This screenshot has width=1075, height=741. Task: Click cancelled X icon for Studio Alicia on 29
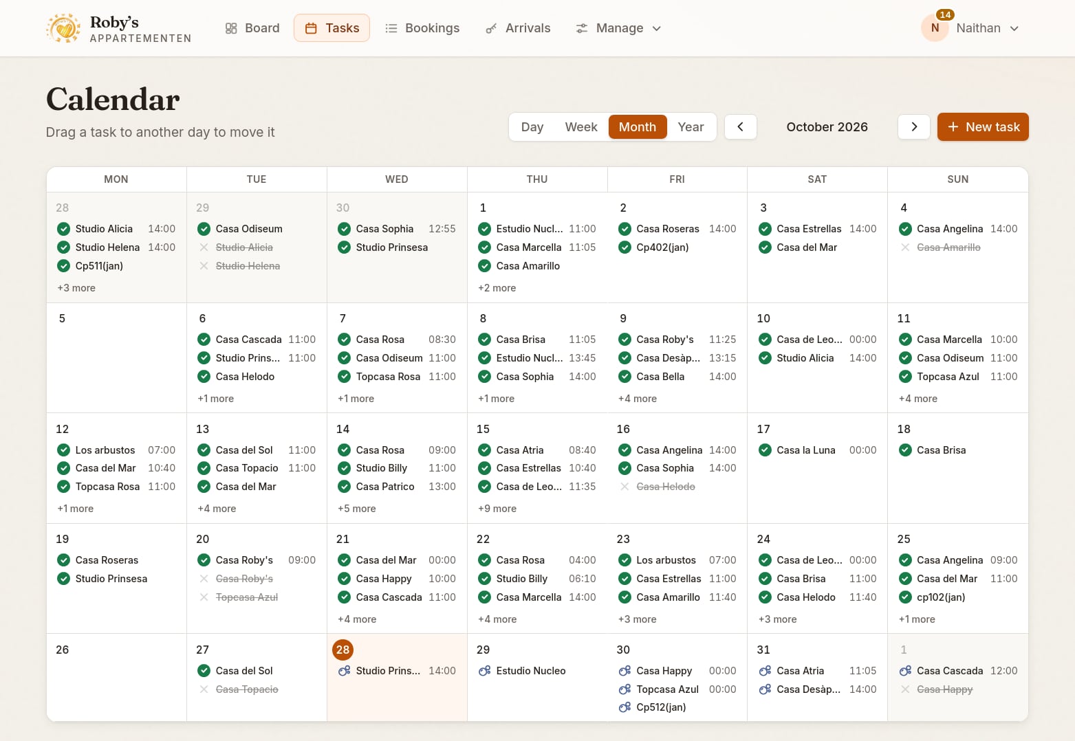[x=204, y=247]
